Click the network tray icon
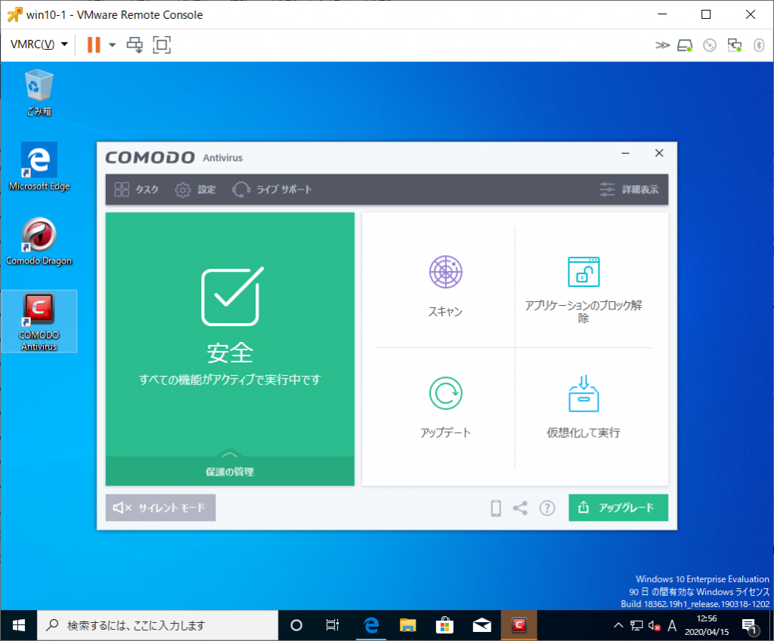The image size is (774, 641). tap(636, 626)
